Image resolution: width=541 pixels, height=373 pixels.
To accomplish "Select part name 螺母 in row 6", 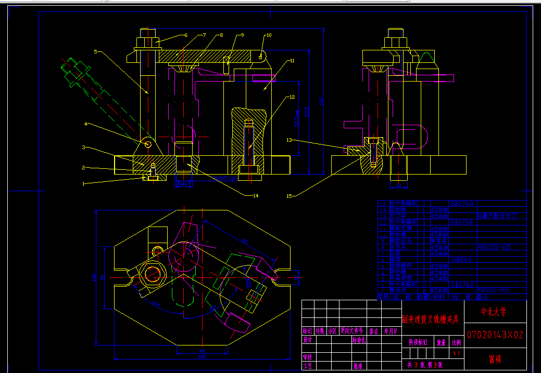I will 395,259.
